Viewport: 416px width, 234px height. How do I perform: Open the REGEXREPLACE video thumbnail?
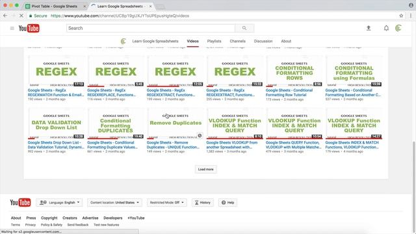coord(116,71)
